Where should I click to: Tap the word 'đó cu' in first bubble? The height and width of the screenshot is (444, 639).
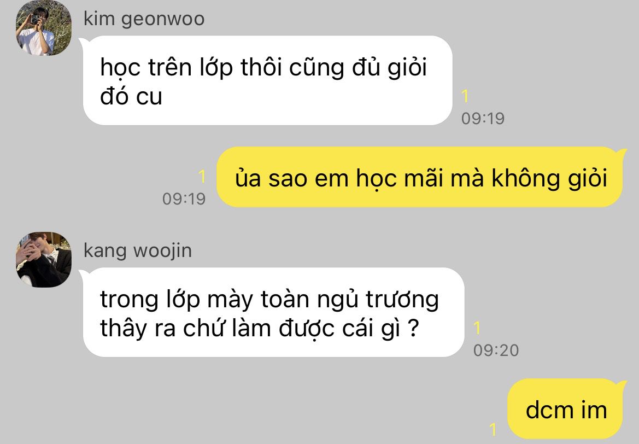131,96
